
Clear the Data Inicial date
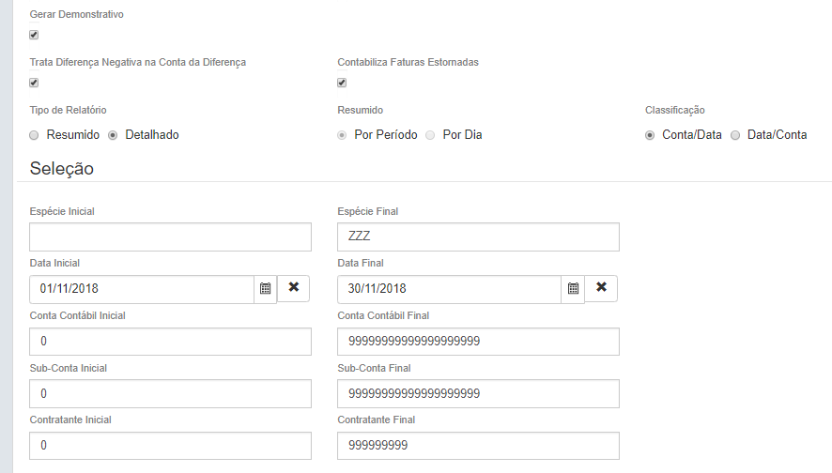[x=293, y=288]
